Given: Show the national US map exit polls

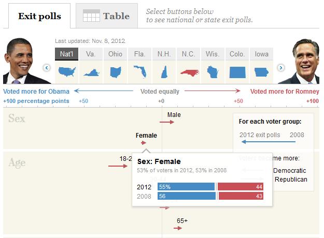Looking at the screenshot, I should pos(67,72).
